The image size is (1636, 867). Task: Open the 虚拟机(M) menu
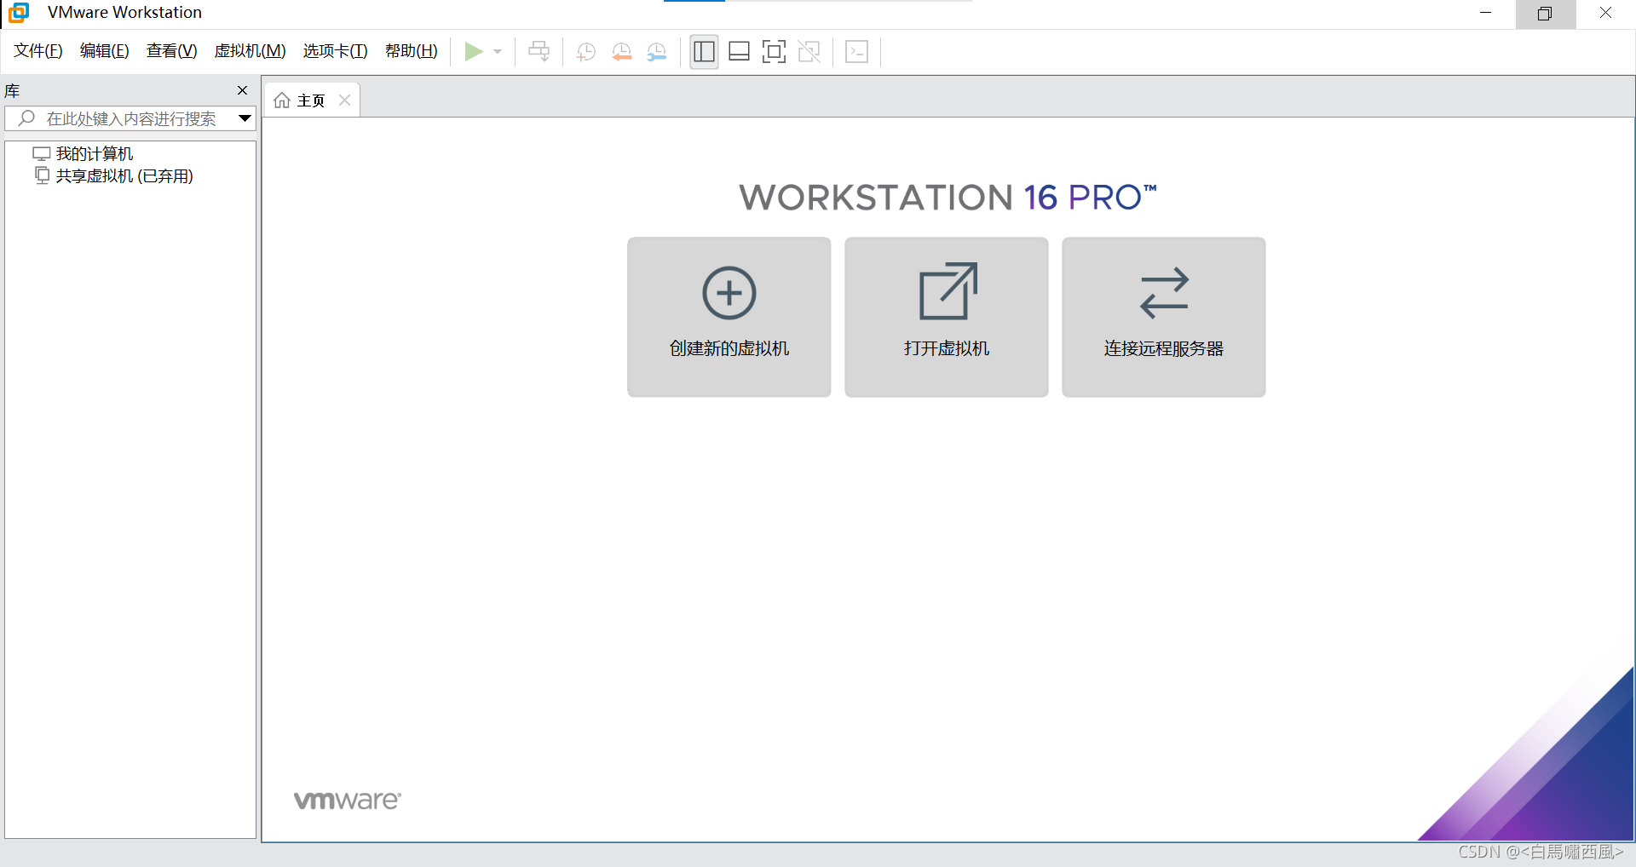click(250, 51)
